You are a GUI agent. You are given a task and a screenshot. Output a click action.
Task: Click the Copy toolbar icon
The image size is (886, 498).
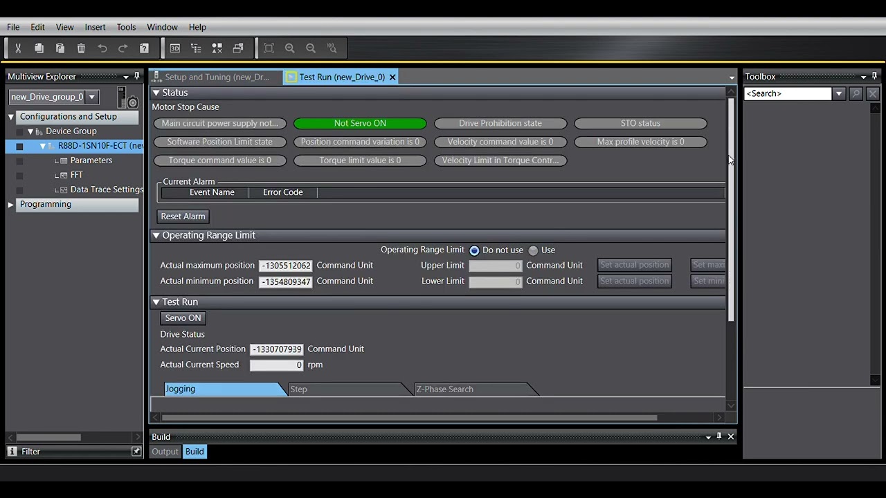[39, 48]
